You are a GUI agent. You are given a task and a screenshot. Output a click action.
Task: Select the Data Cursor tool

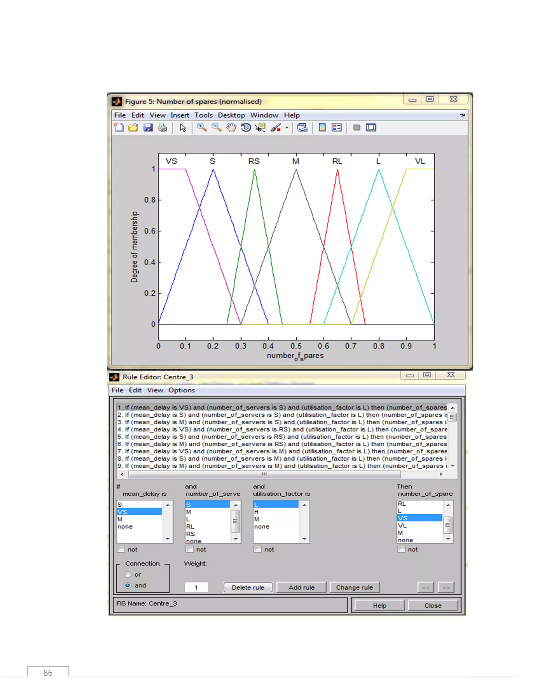pyautogui.click(x=261, y=127)
